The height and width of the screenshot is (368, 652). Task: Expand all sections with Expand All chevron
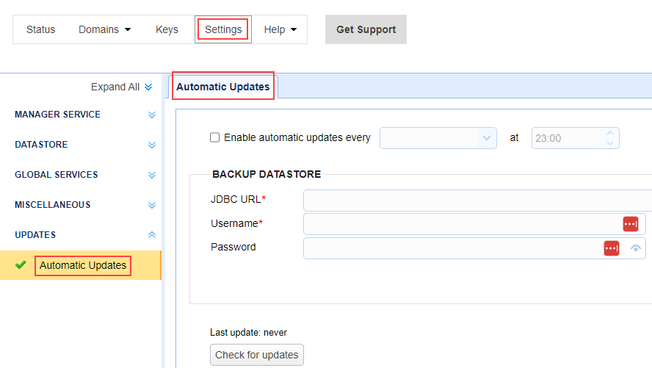coord(148,87)
